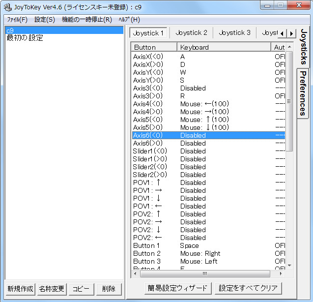Select the POV2 down arrow row
Screen dimensions: 313x302
tap(209, 230)
